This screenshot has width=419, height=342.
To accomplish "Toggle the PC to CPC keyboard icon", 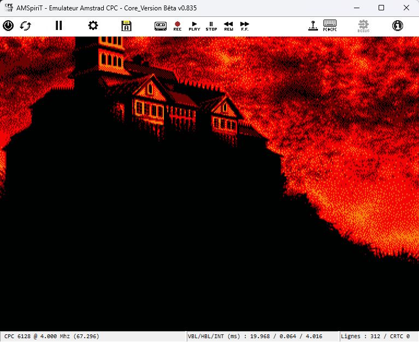I will (330, 26).
